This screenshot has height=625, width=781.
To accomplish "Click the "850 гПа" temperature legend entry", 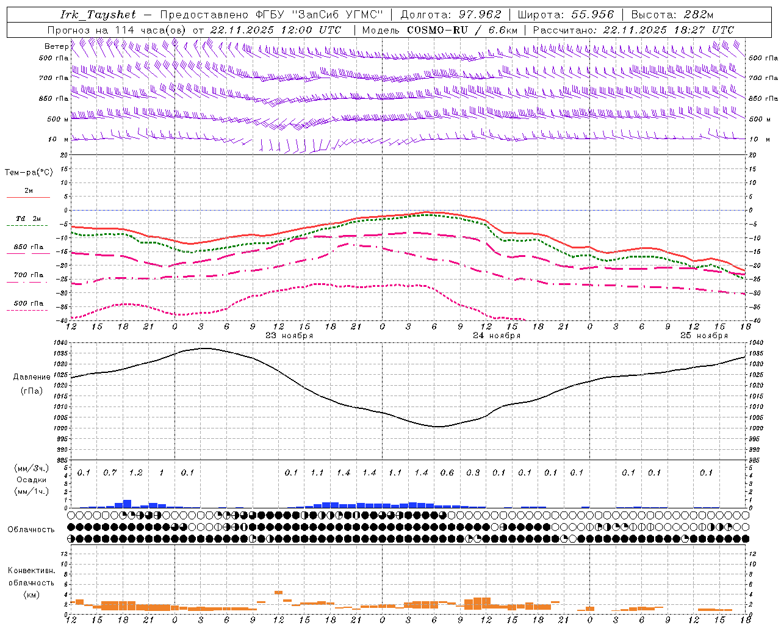I will tap(29, 247).
